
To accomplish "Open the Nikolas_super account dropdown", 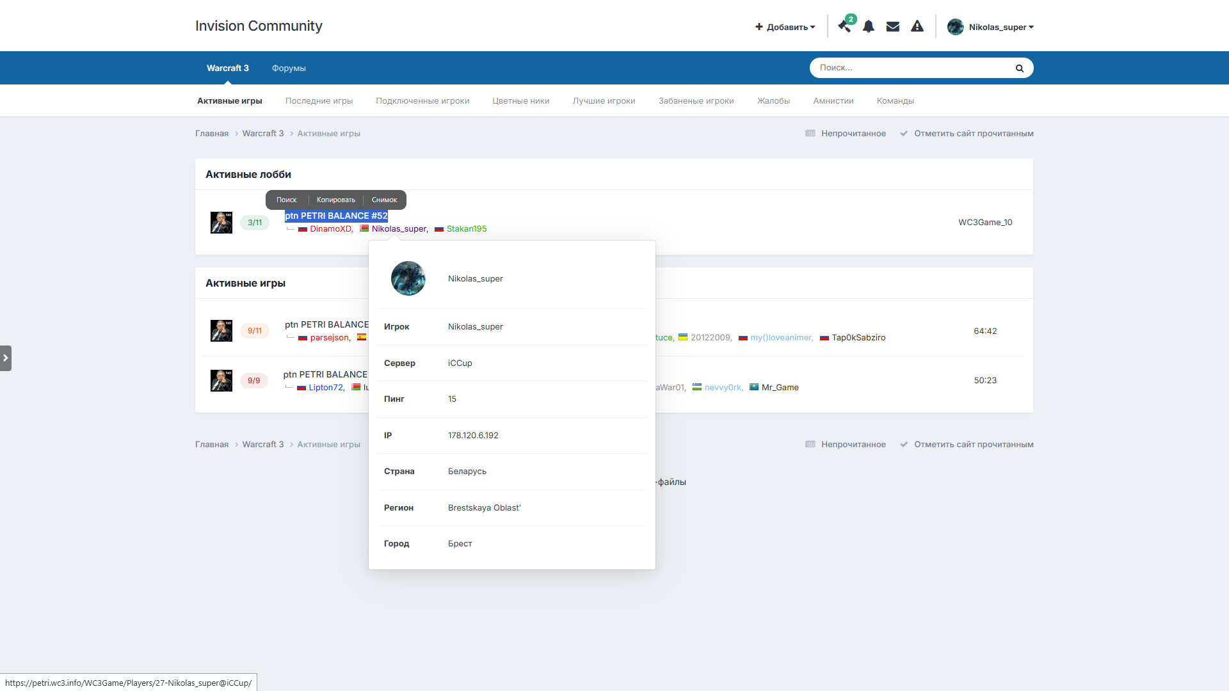I will pos(991,27).
